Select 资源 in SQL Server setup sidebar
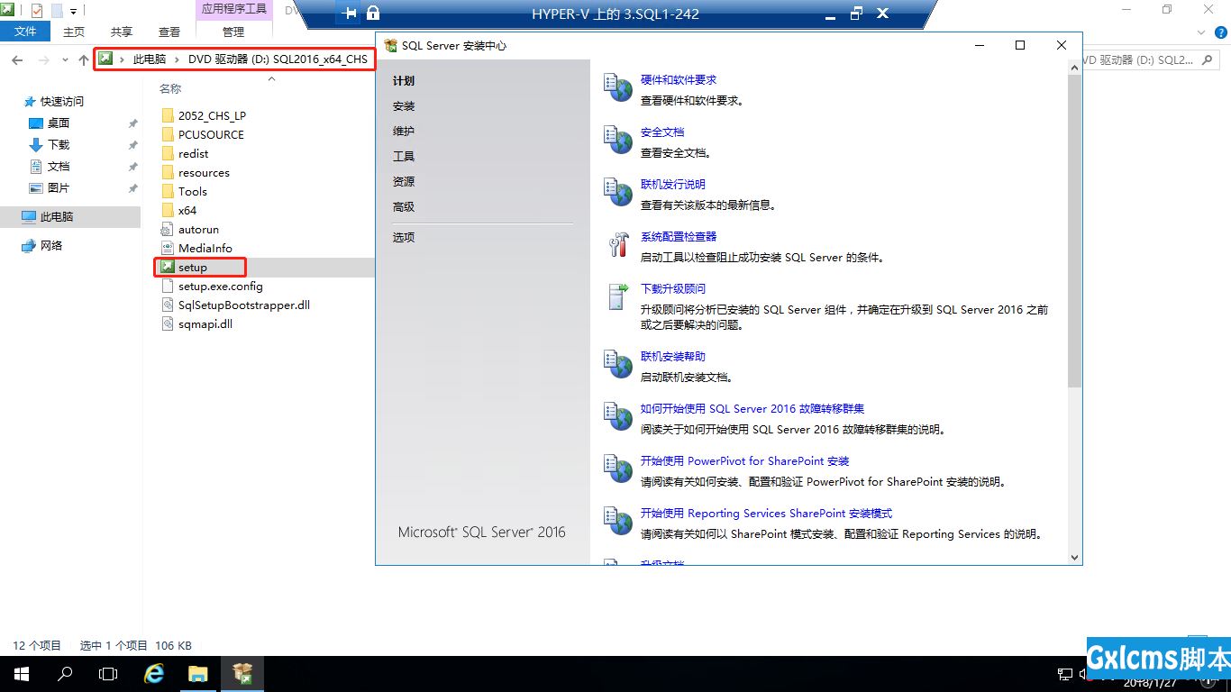Screen dimensions: 1231x692 pos(404,182)
